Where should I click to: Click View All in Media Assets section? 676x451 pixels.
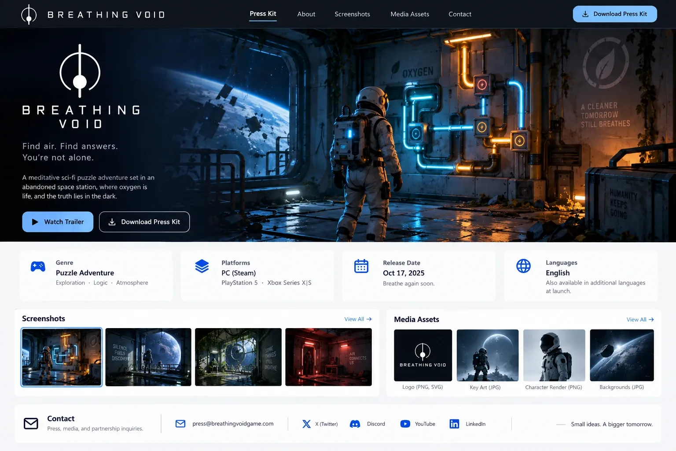(640, 320)
